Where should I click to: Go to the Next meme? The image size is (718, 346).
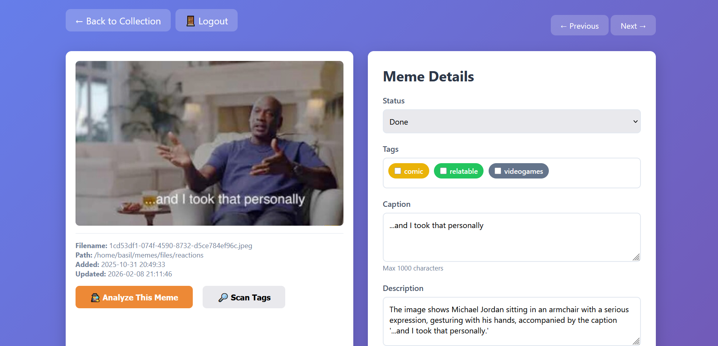[x=633, y=25]
